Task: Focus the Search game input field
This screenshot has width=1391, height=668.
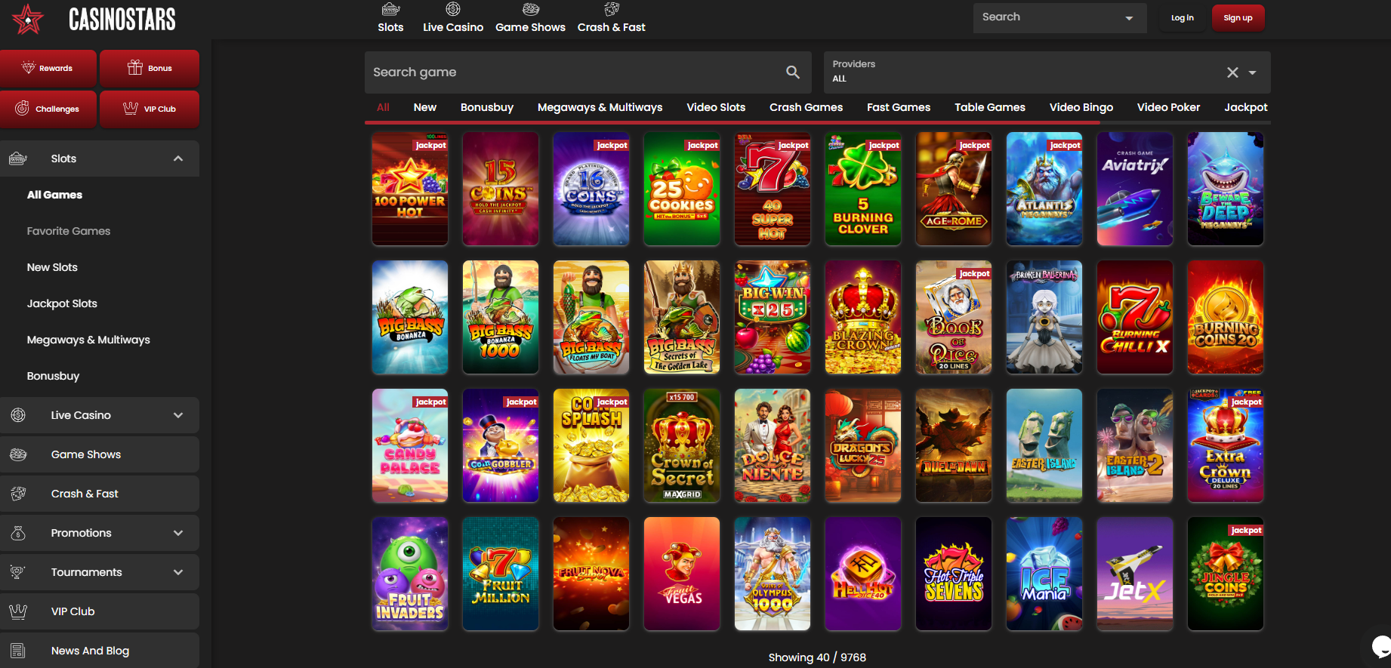Action: (588, 72)
